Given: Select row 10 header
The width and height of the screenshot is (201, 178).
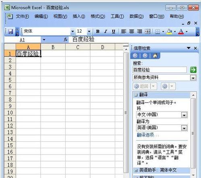Looking at the screenshot, I should click(x=10, y=112).
